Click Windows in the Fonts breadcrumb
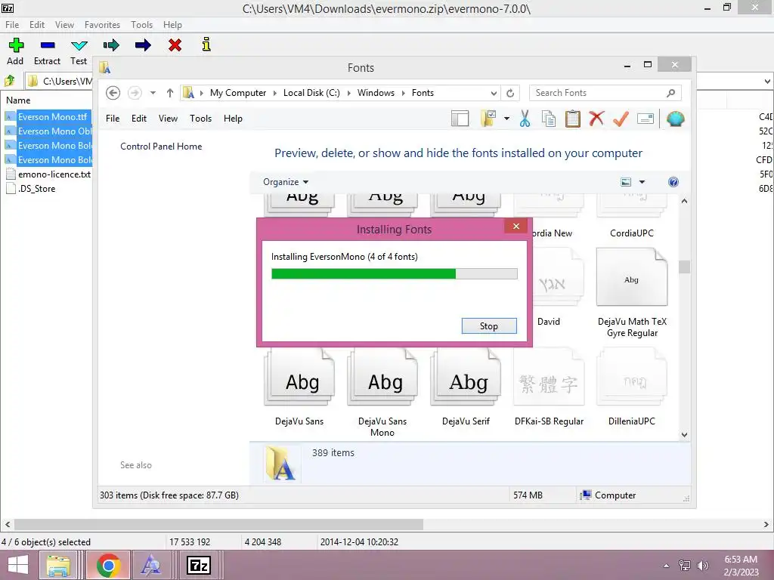Image resolution: width=774 pixels, height=580 pixels. (376, 93)
